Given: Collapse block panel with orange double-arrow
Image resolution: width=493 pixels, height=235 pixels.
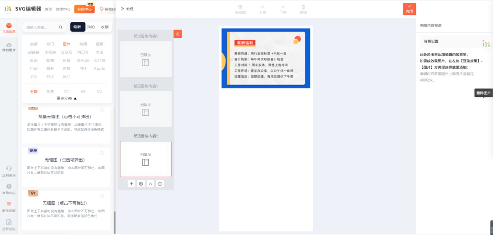Looking at the screenshot, I should 178,34.
